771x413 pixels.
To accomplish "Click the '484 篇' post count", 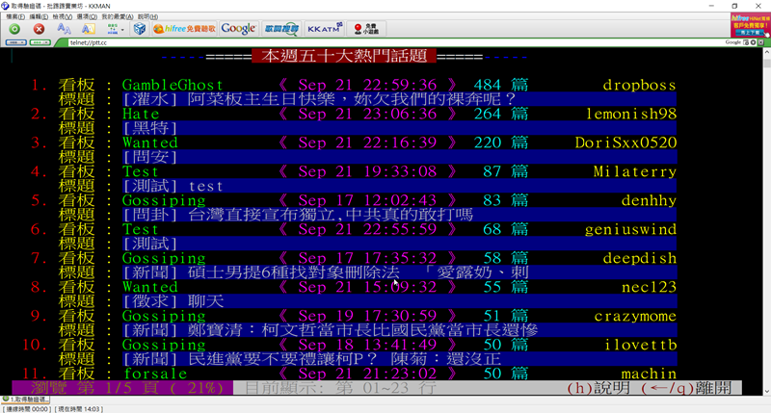I will tap(501, 85).
